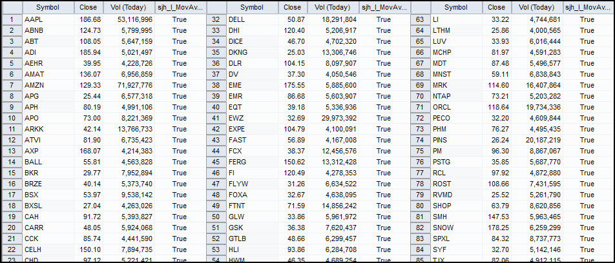The height and width of the screenshot is (263, 615).
Task: Sort by middle Close column header
Action: click(x=293, y=8)
